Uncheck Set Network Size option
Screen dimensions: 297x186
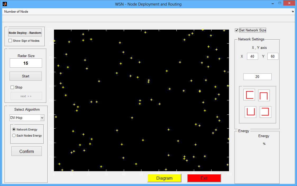coord(236,30)
